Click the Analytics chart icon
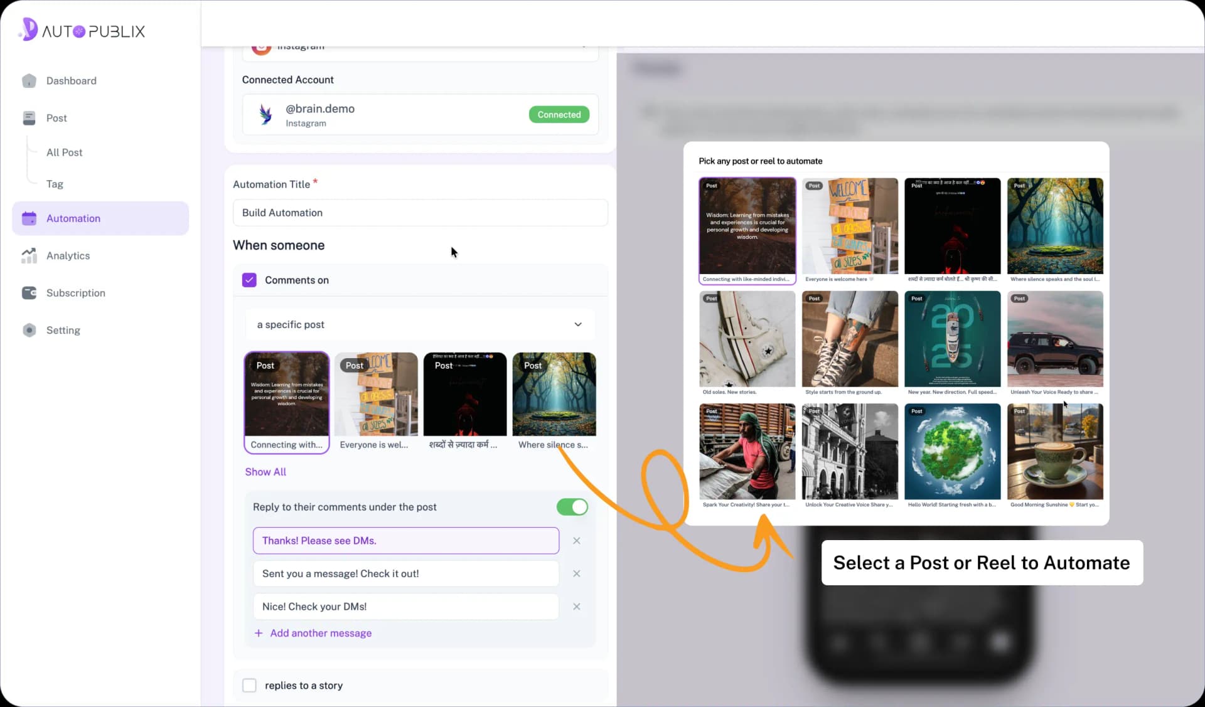Image resolution: width=1205 pixels, height=707 pixels. (x=29, y=255)
